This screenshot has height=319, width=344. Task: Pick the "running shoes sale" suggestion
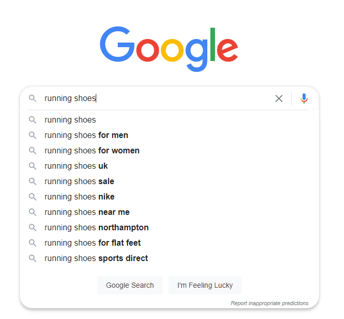click(x=79, y=182)
